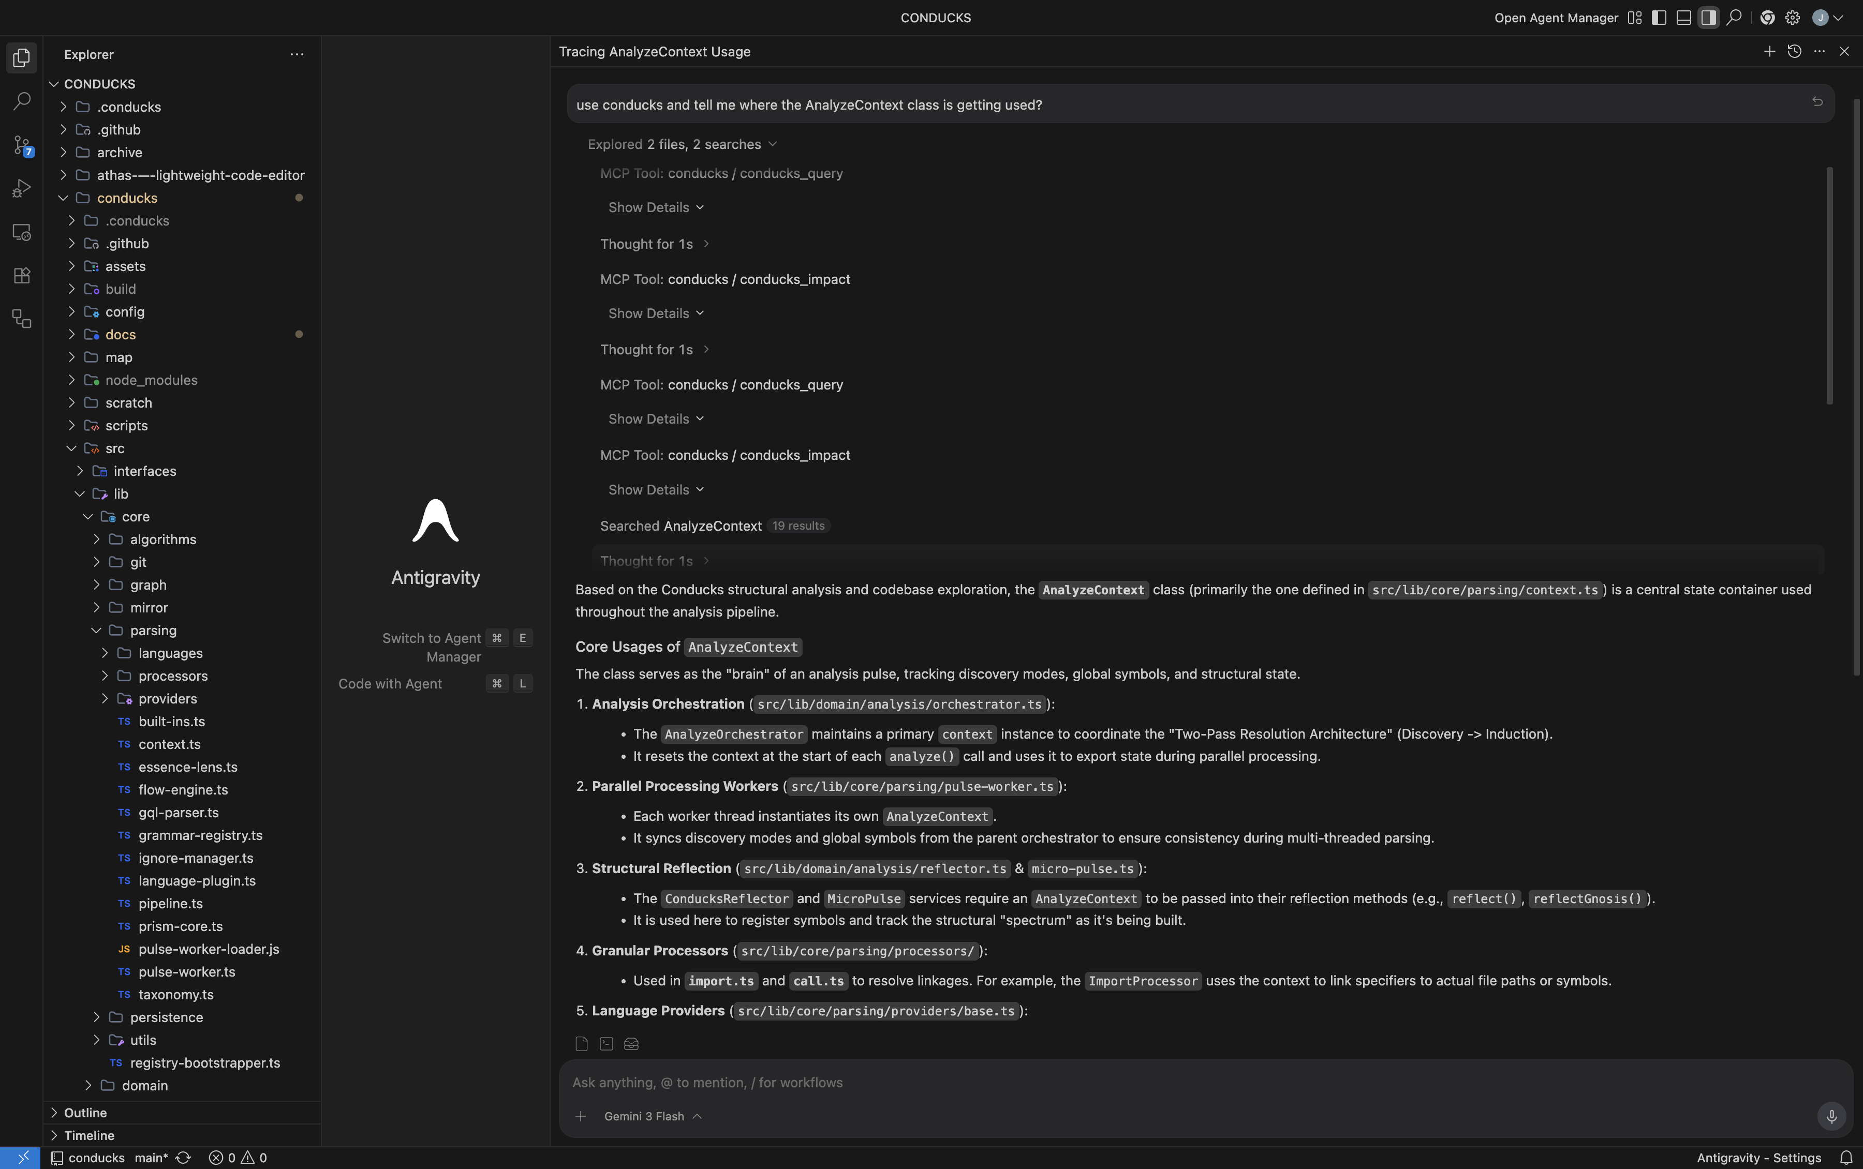Open 'Searched AnalyzeContext 19 results' entry
This screenshot has width=1863, height=1169.
click(x=715, y=526)
